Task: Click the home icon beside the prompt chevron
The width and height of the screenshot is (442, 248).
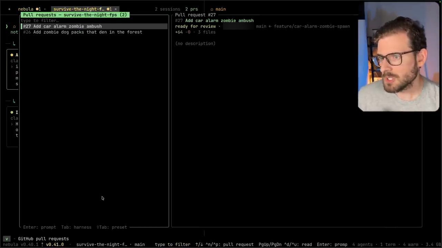Action: [14, 27]
